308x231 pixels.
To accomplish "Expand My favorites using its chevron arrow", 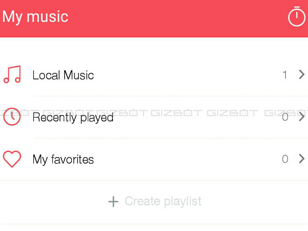I will 301,159.
